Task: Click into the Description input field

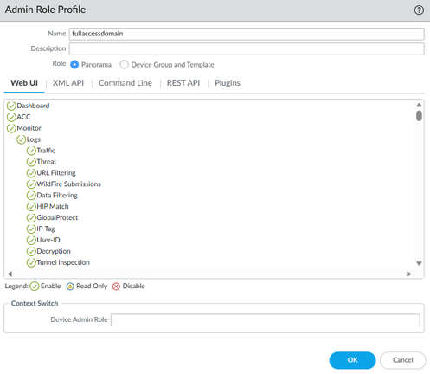Action: coord(247,48)
